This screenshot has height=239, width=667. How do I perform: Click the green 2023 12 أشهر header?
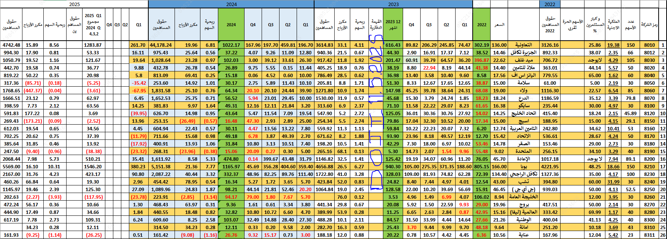coord(393,24)
